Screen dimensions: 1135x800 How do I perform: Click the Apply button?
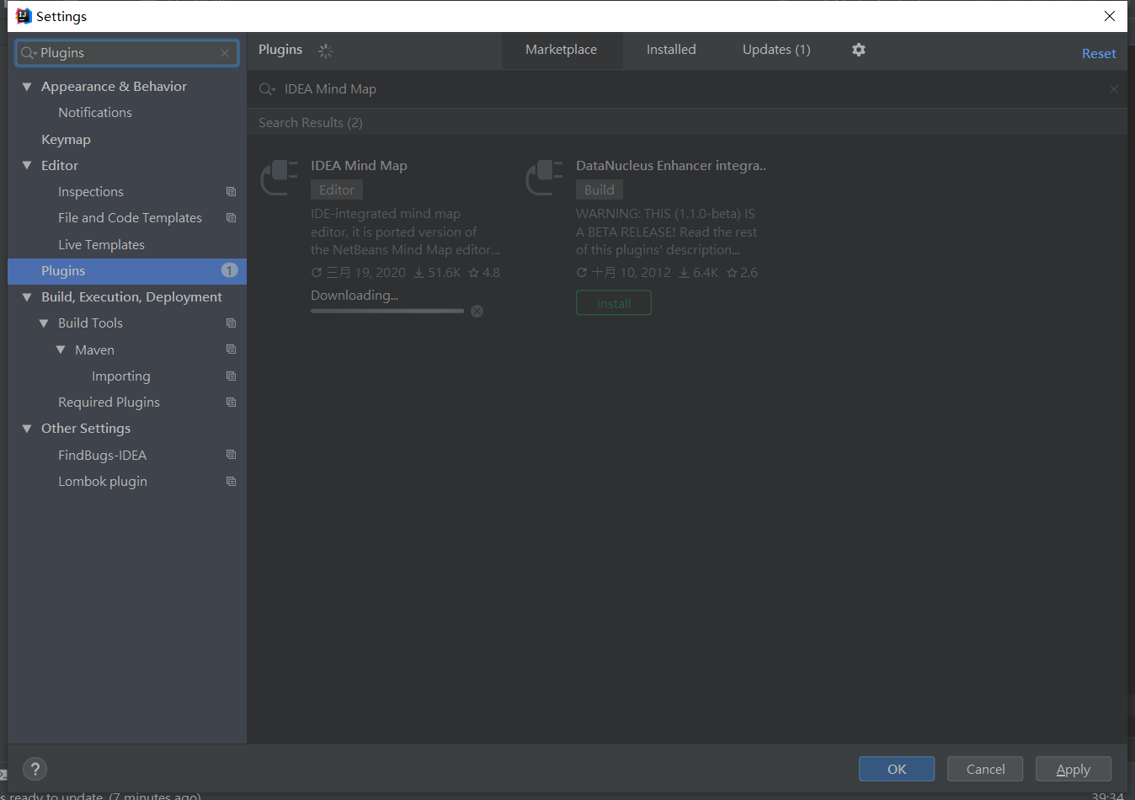click(x=1074, y=769)
